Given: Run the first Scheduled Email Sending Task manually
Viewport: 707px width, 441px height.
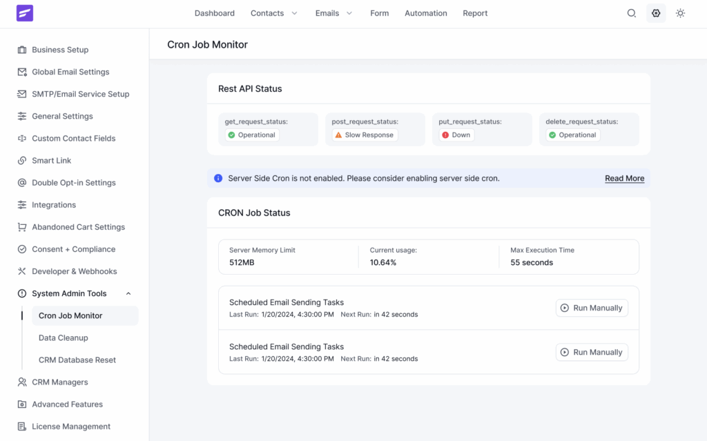Looking at the screenshot, I should [592, 308].
